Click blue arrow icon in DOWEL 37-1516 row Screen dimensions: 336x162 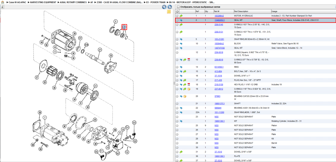pyautogui.click(x=181, y=76)
